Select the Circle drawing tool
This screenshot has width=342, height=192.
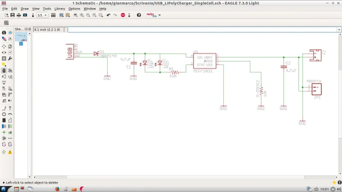(4, 114)
